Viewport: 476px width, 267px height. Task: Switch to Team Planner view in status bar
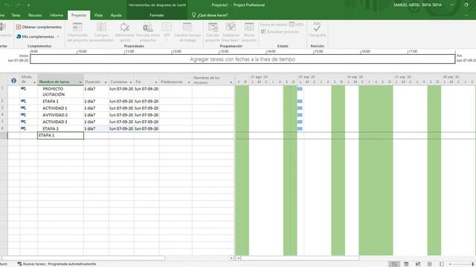(x=418, y=264)
